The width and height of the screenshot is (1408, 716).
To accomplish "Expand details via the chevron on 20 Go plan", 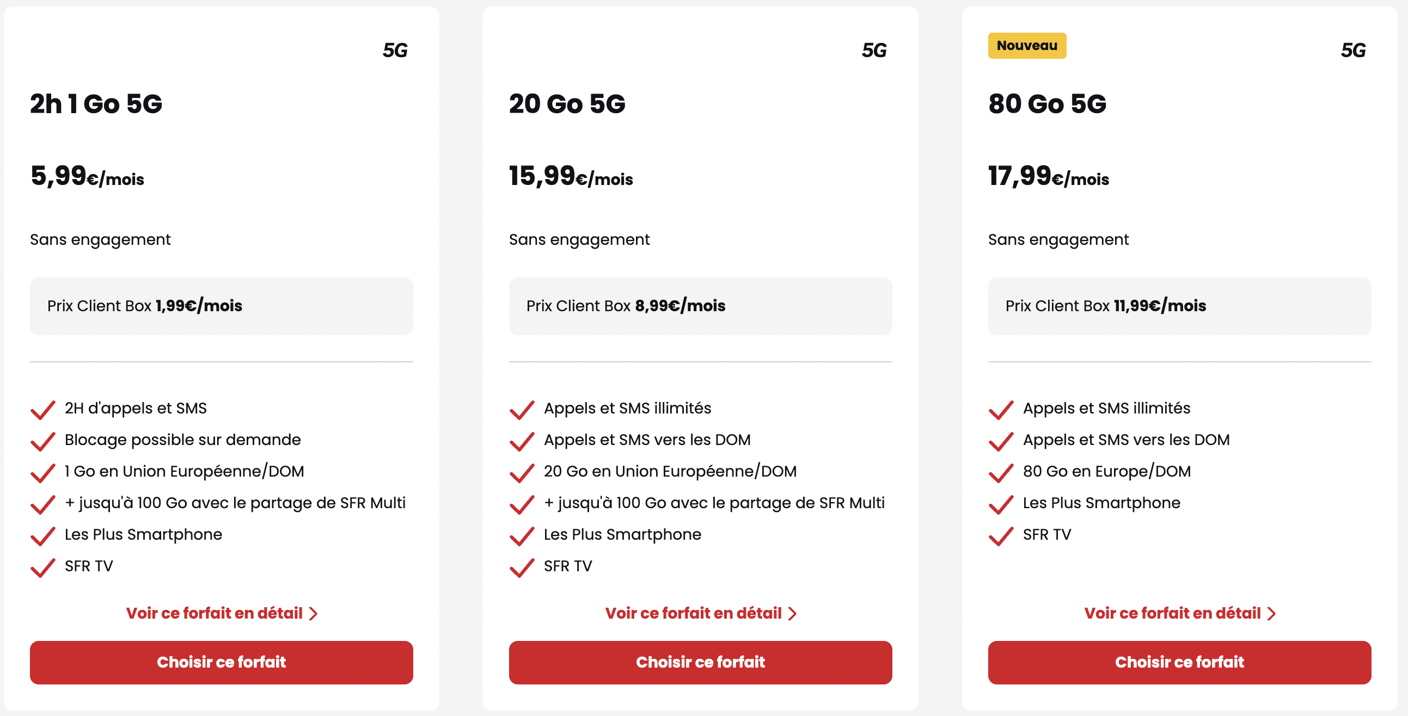I will 794,613.
